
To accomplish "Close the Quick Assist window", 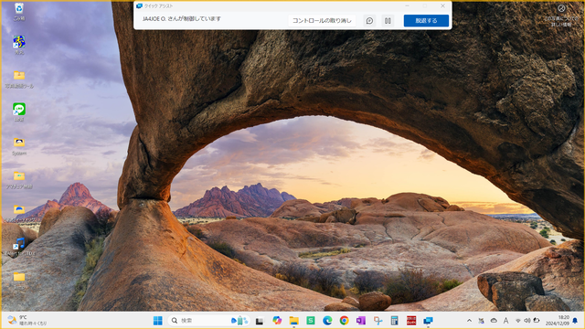I will click(x=442, y=6).
